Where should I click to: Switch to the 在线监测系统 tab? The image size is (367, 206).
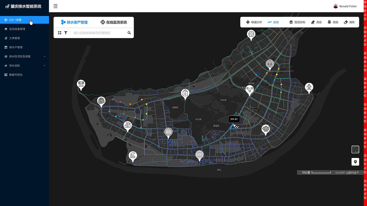[114, 22]
